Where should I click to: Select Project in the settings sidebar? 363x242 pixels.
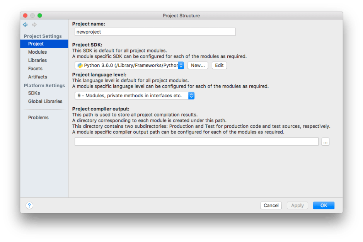[x=36, y=44]
